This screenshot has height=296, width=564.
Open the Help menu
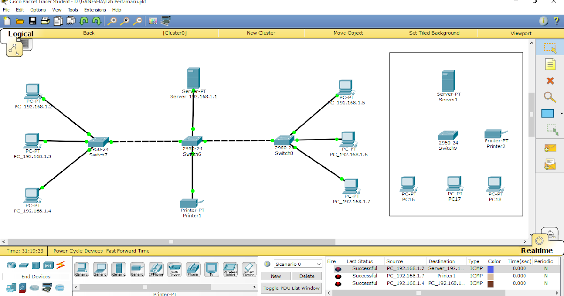click(117, 10)
